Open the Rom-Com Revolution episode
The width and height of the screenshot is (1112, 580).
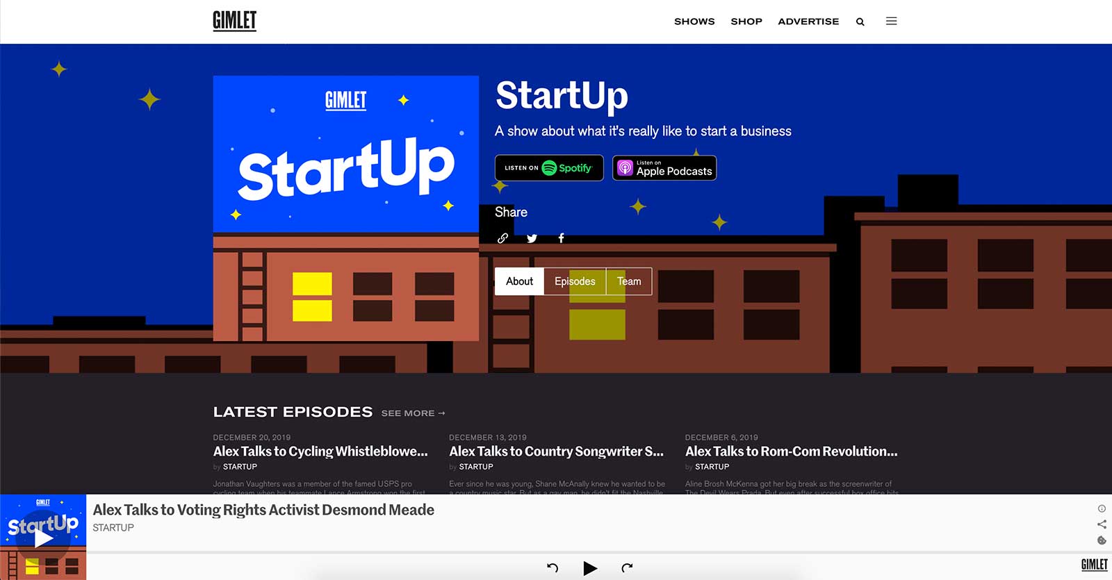pyautogui.click(x=791, y=451)
